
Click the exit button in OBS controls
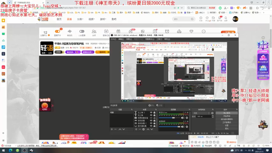[x=227, y=128]
